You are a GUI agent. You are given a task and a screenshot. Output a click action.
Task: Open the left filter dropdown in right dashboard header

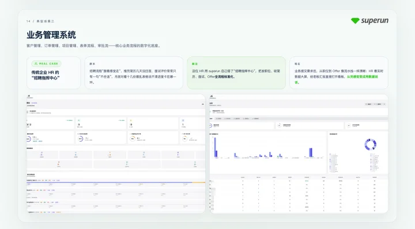[x=369, y=104]
